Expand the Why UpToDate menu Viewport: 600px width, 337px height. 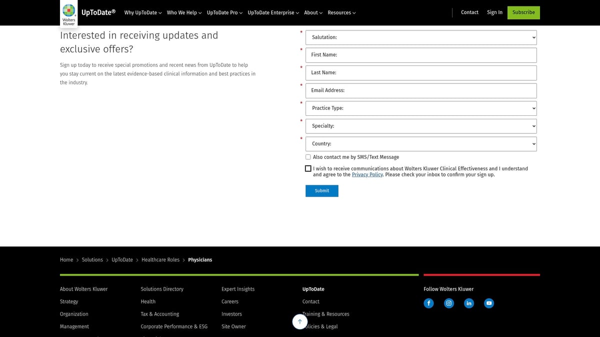pyautogui.click(x=143, y=13)
